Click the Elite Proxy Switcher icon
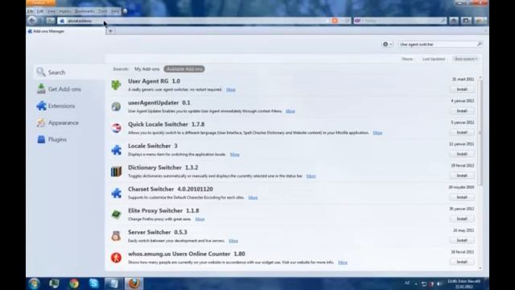 point(116,214)
